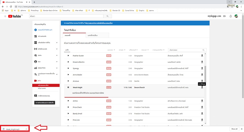
Task: Download the Synergy track
Action: [202, 68]
